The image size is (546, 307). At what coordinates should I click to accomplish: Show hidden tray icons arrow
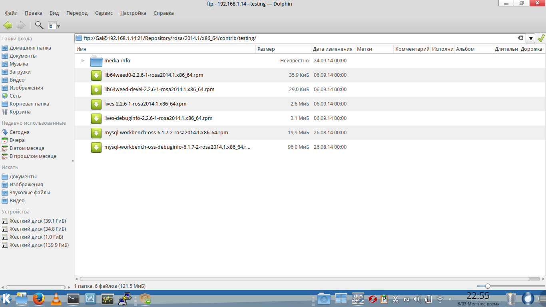coord(450,299)
